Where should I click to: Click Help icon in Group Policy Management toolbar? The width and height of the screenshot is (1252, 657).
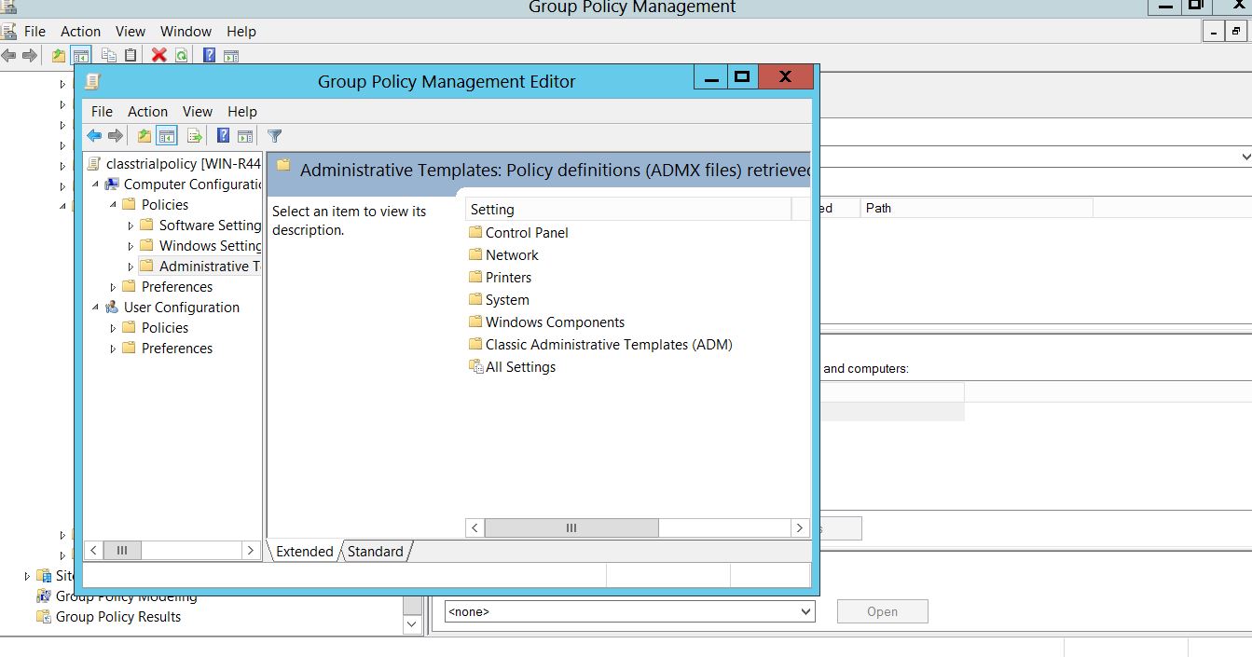[210, 55]
